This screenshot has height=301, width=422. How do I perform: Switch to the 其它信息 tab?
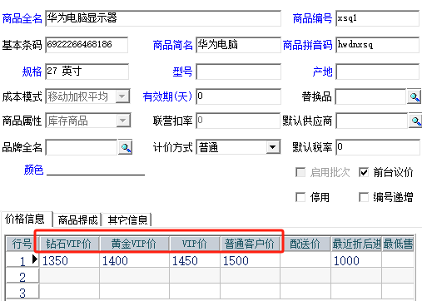(x=127, y=220)
